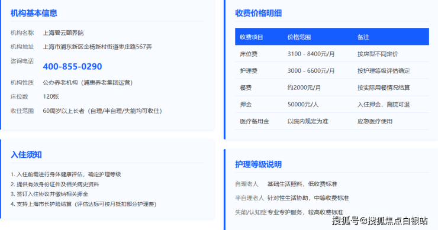Click the 护理等级说明 heading
438x230 pixels.
[259, 164]
